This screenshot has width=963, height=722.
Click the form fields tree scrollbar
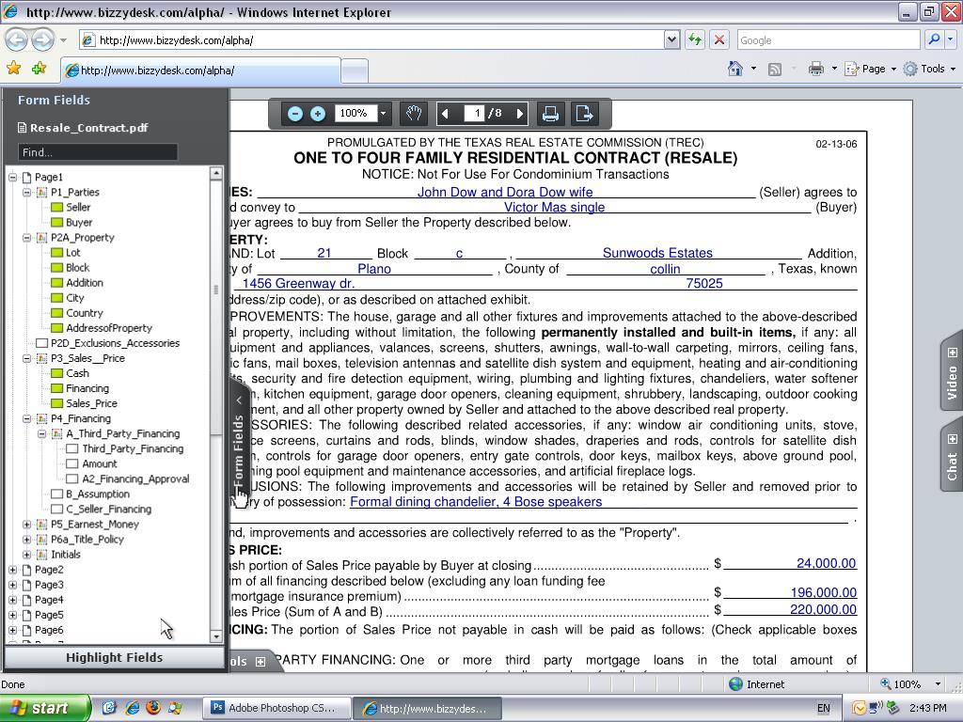point(215,376)
